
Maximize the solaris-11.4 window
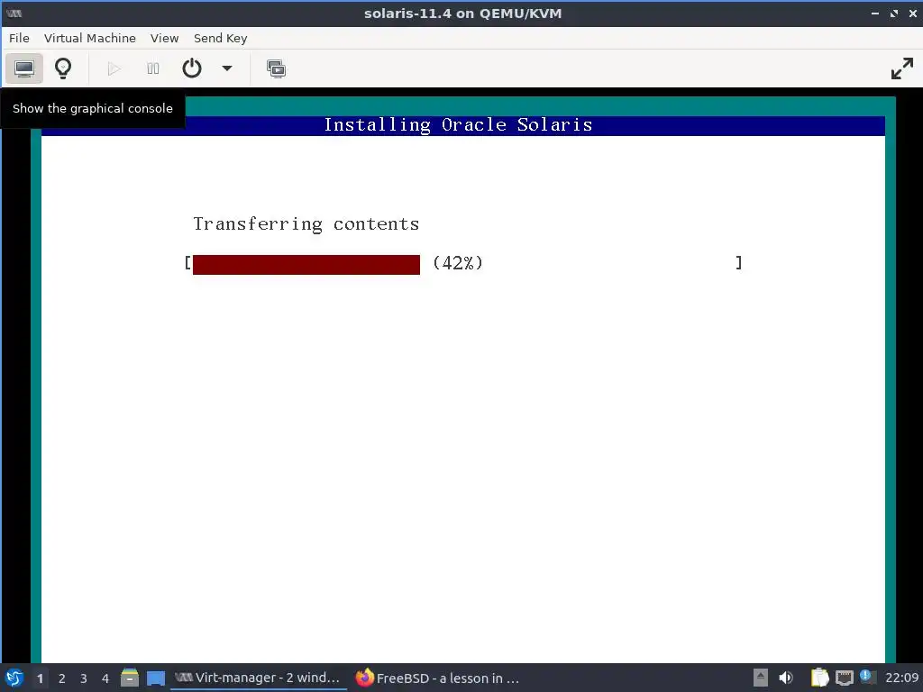tap(894, 14)
